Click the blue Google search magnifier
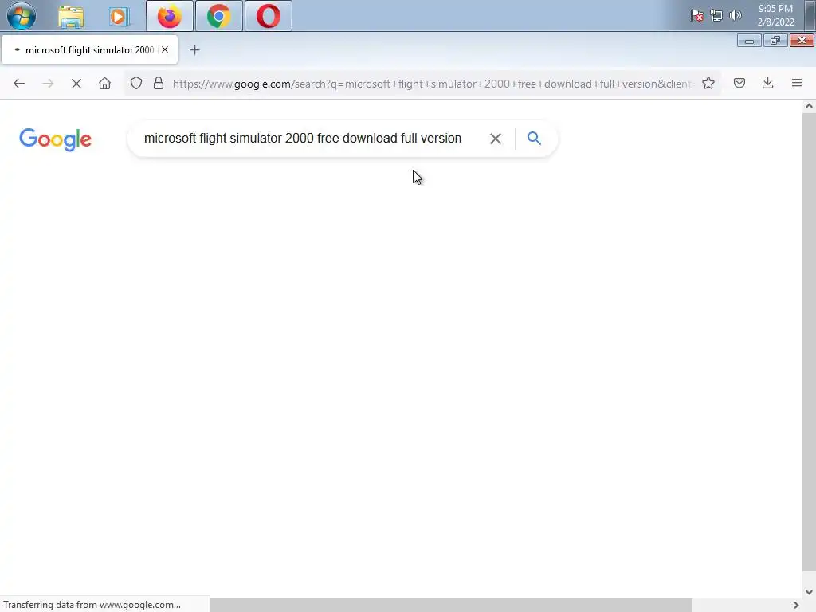 (534, 138)
